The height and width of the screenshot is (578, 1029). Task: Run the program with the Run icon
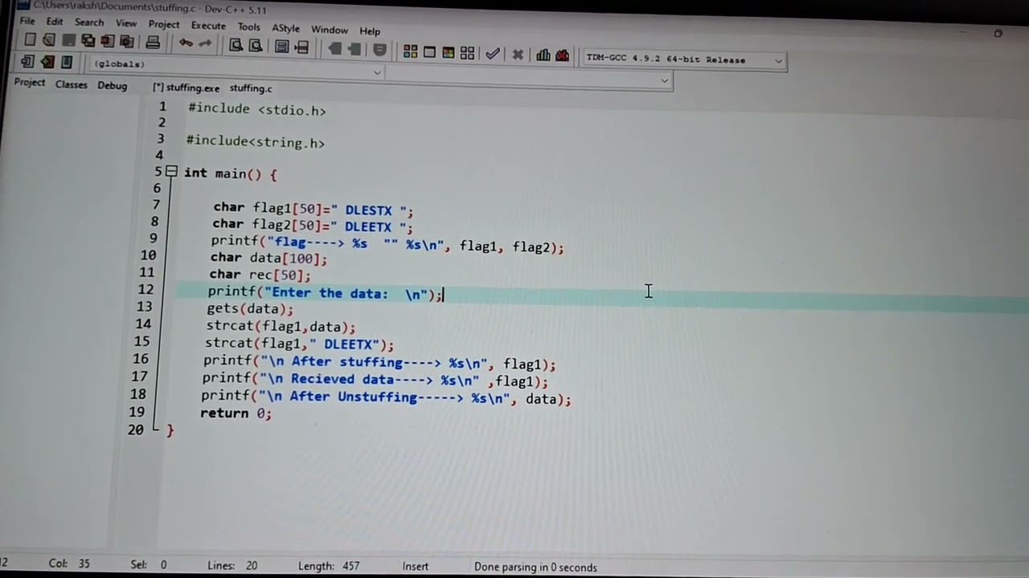[429, 52]
